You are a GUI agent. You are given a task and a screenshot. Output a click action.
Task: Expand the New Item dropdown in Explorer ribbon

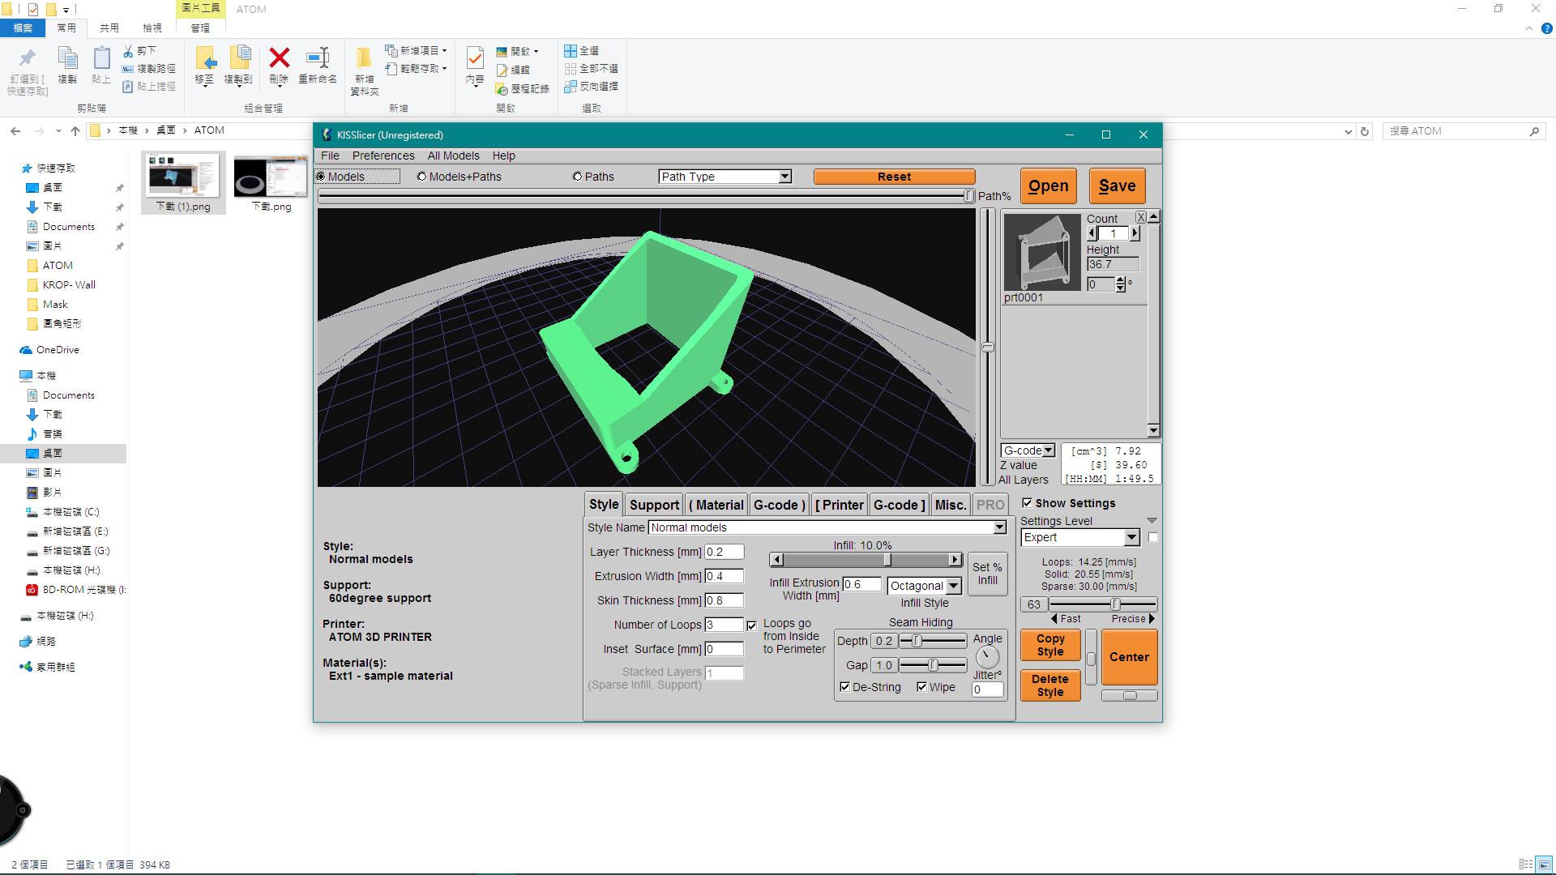444,51
